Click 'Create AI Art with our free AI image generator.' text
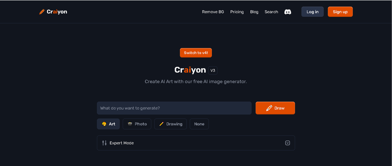This screenshot has height=166, width=392. [196, 81]
